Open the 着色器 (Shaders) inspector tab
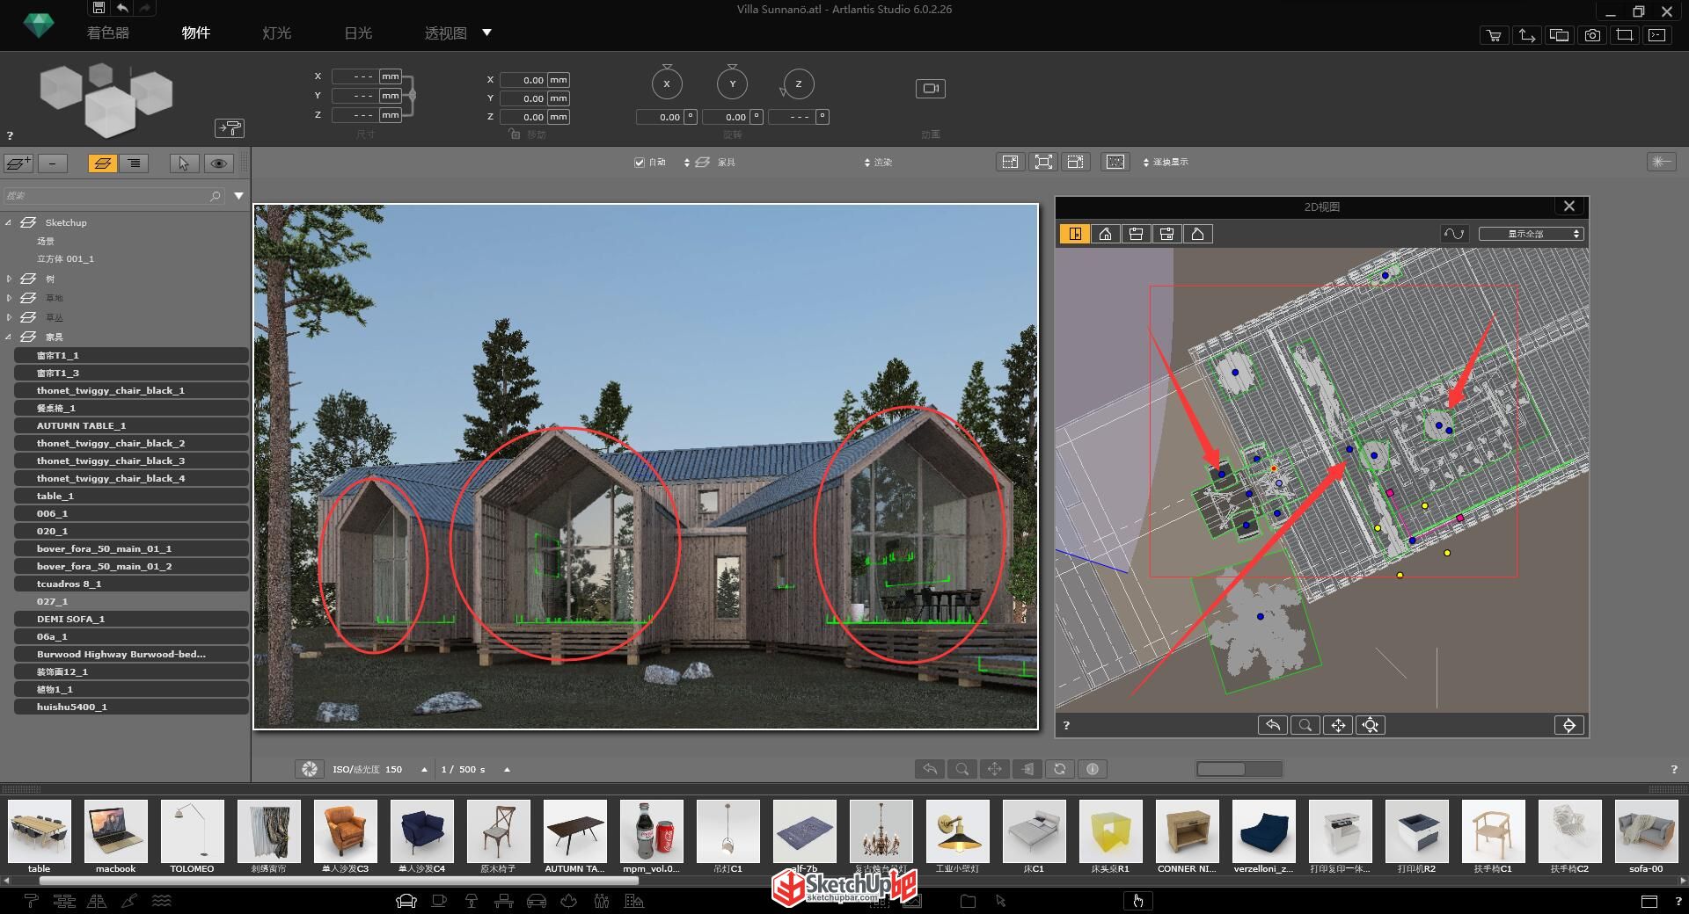 point(108,33)
